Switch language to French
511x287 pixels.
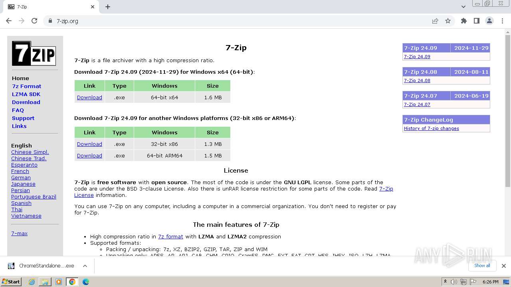[x=20, y=171]
